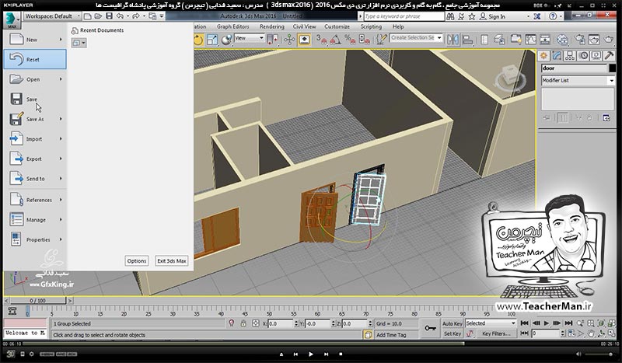Toggle the Spinner Snap icon
Viewport: 622px width, 363px height.
click(x=364, y=40)
